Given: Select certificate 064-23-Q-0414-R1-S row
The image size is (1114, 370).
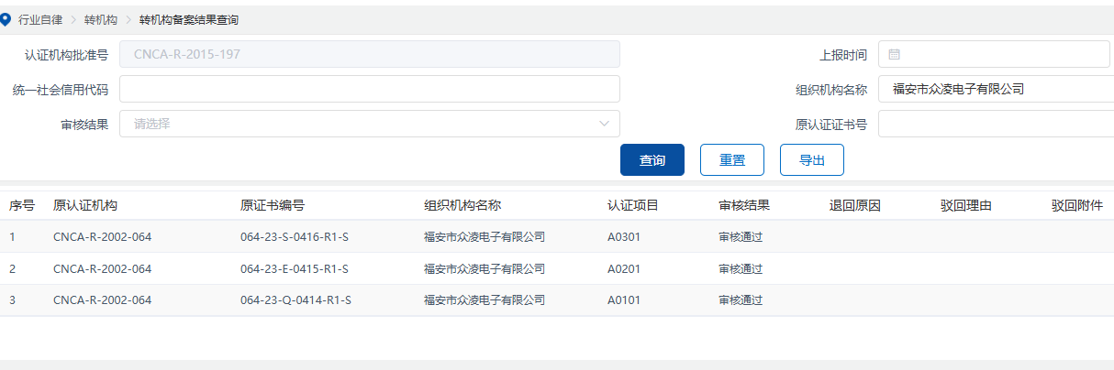Looking at the screenshot, I should click(295, 300).
